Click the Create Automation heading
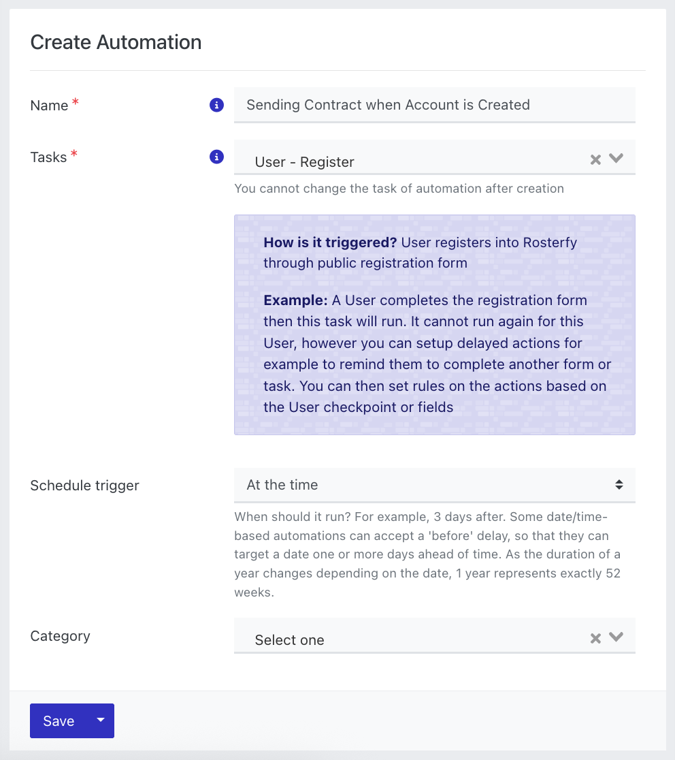Viewport: 675px width, 760px height. [x=116, y=42]
